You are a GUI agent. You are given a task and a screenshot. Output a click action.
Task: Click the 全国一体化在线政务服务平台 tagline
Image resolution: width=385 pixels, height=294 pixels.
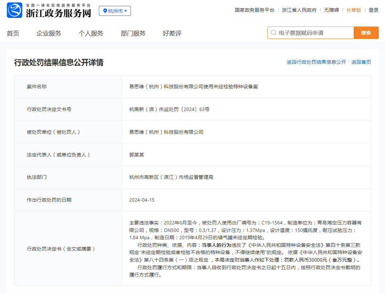[59, 5]
